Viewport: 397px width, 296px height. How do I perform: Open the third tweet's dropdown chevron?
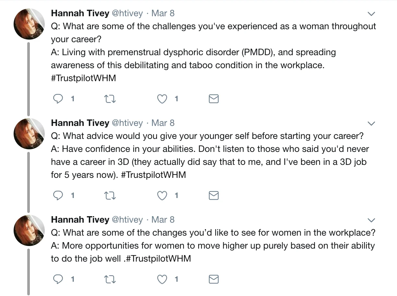point(371,220)
